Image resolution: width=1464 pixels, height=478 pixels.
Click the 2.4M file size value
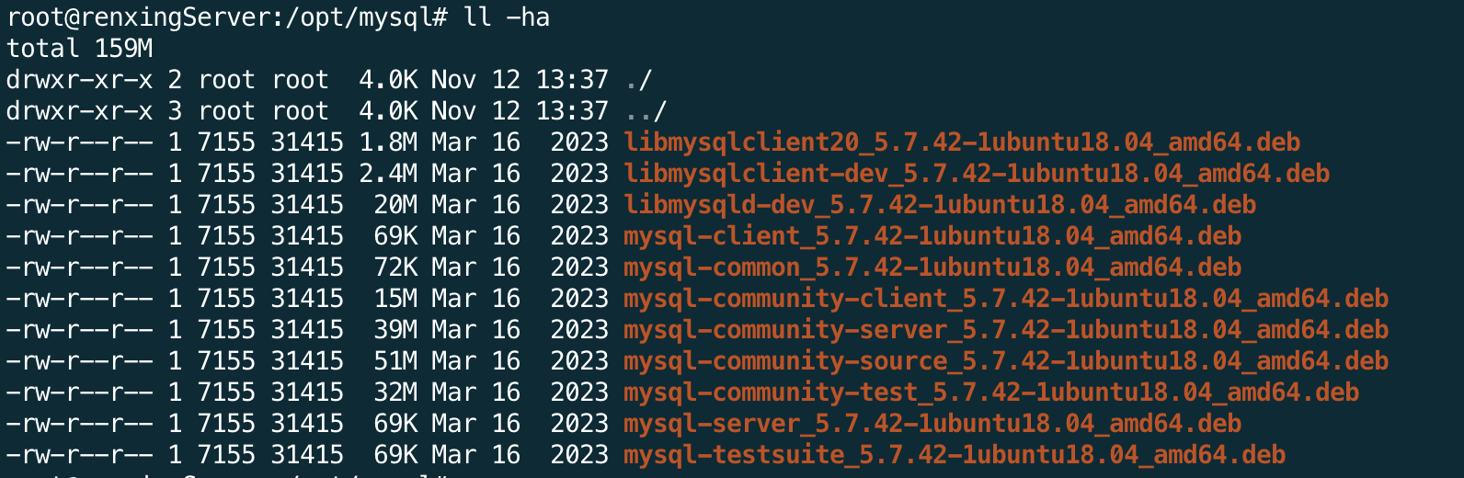click(x=388, y=174)
